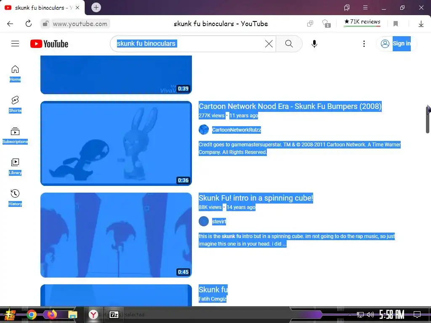Select the skunk fu binoculars browser tab

click(43, 8)
